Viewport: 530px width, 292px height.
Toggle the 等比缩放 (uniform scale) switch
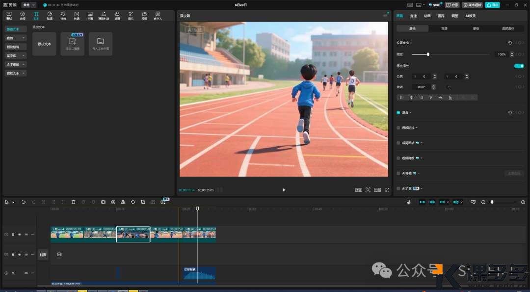click(x=519, y=66)
